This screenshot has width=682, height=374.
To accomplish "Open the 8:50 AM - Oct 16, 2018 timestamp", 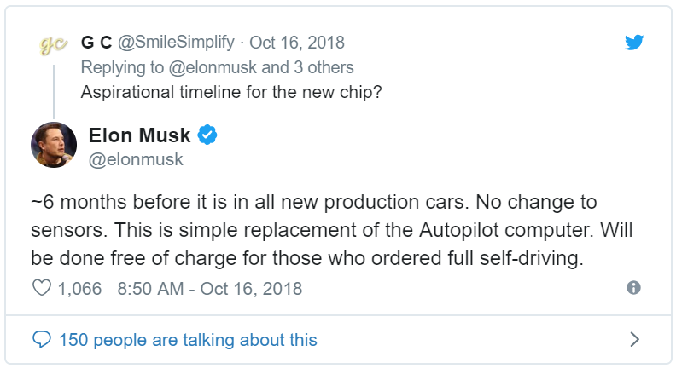I will point(209,289).
